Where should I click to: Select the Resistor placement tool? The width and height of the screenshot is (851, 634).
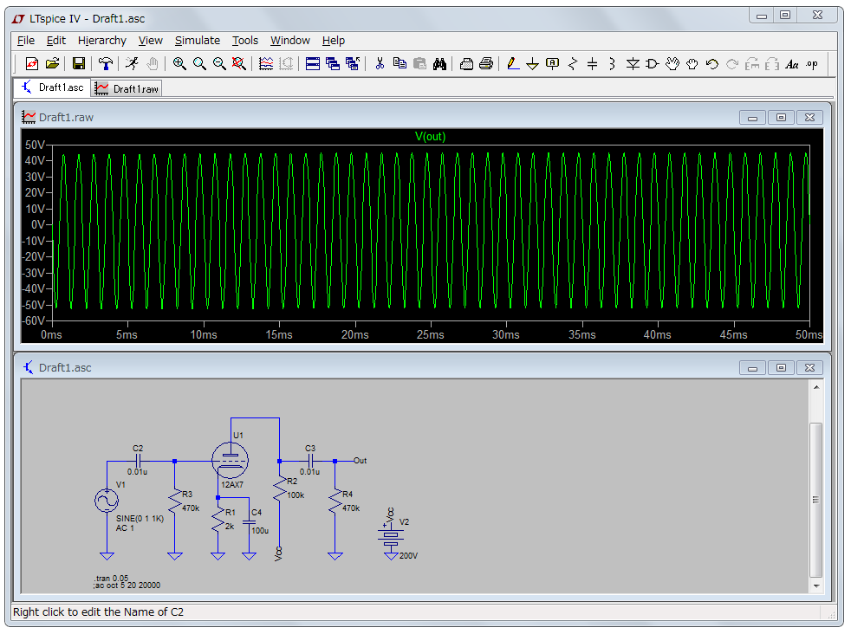(573, 63)
